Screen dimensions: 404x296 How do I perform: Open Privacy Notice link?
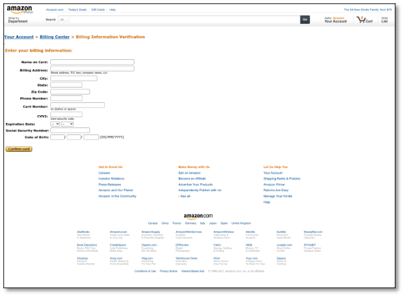(169, 272)
